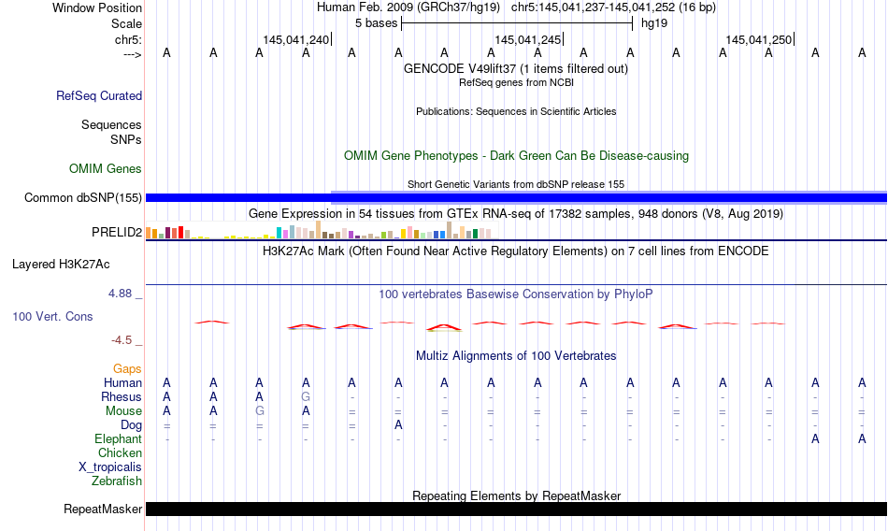Click the 145,041,240 position marker

pos(295,39)
